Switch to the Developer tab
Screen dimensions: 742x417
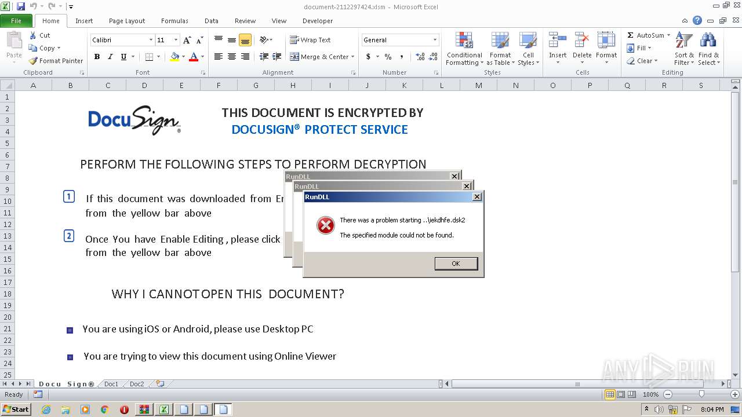(318, 21)
